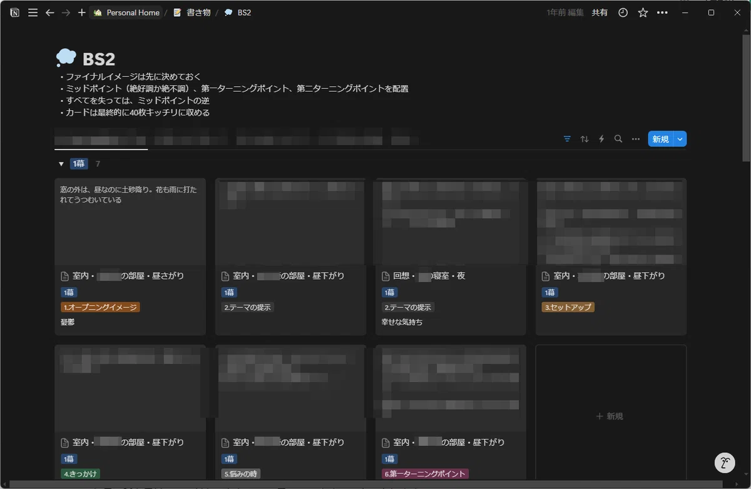Click the 5.悩みの時 tag

[241, 474]
